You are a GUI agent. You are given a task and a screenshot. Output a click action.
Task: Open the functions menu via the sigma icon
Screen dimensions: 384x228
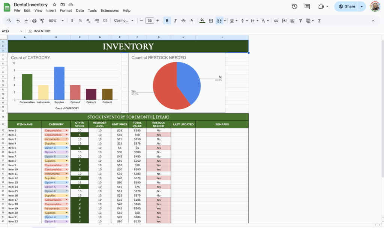pyautogui.click(x=319, y=21)
